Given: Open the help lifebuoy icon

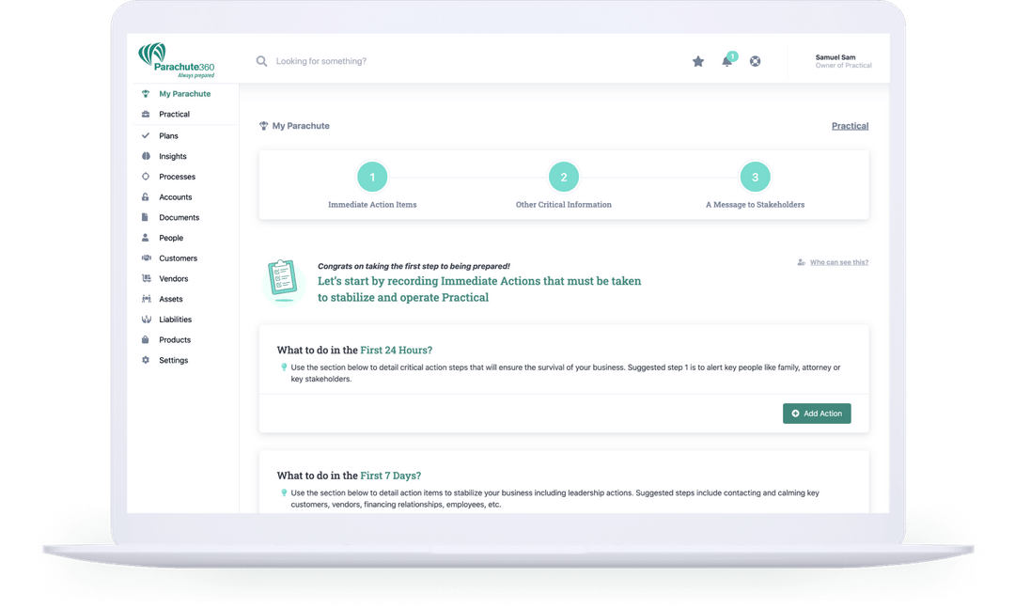Looking at the screenshot, I should click(755, 61).
